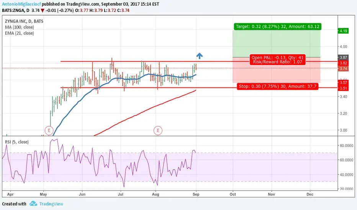Image resolution: width=357 pixels, height=210 pixels.
Task: Click the Oct date axis label
Action: pyautogui.click(x=233, y=194)
